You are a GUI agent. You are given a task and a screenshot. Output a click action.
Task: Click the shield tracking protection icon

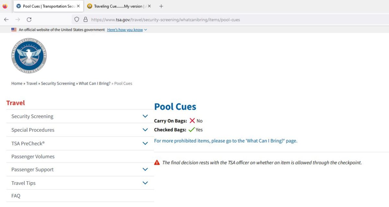[77, 19]
